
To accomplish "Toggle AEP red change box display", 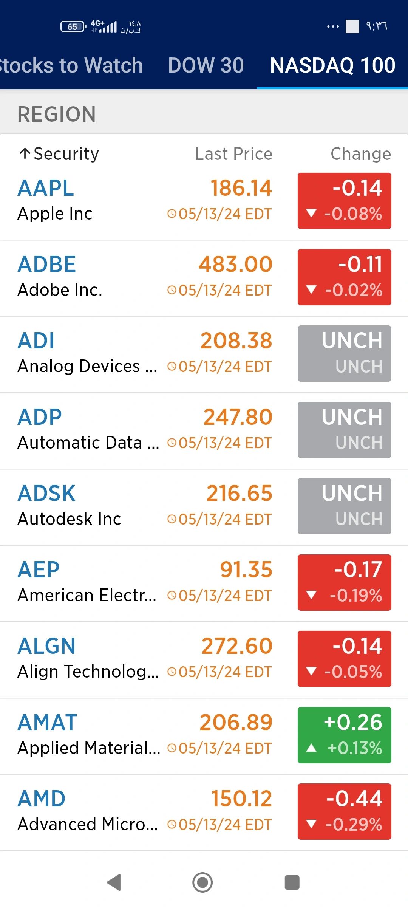I will 345,582.
